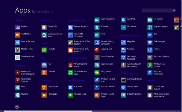This screenshot has height=112, width=182.
Task: Launch Mozilla Firefox
Action: click(24, 50)
